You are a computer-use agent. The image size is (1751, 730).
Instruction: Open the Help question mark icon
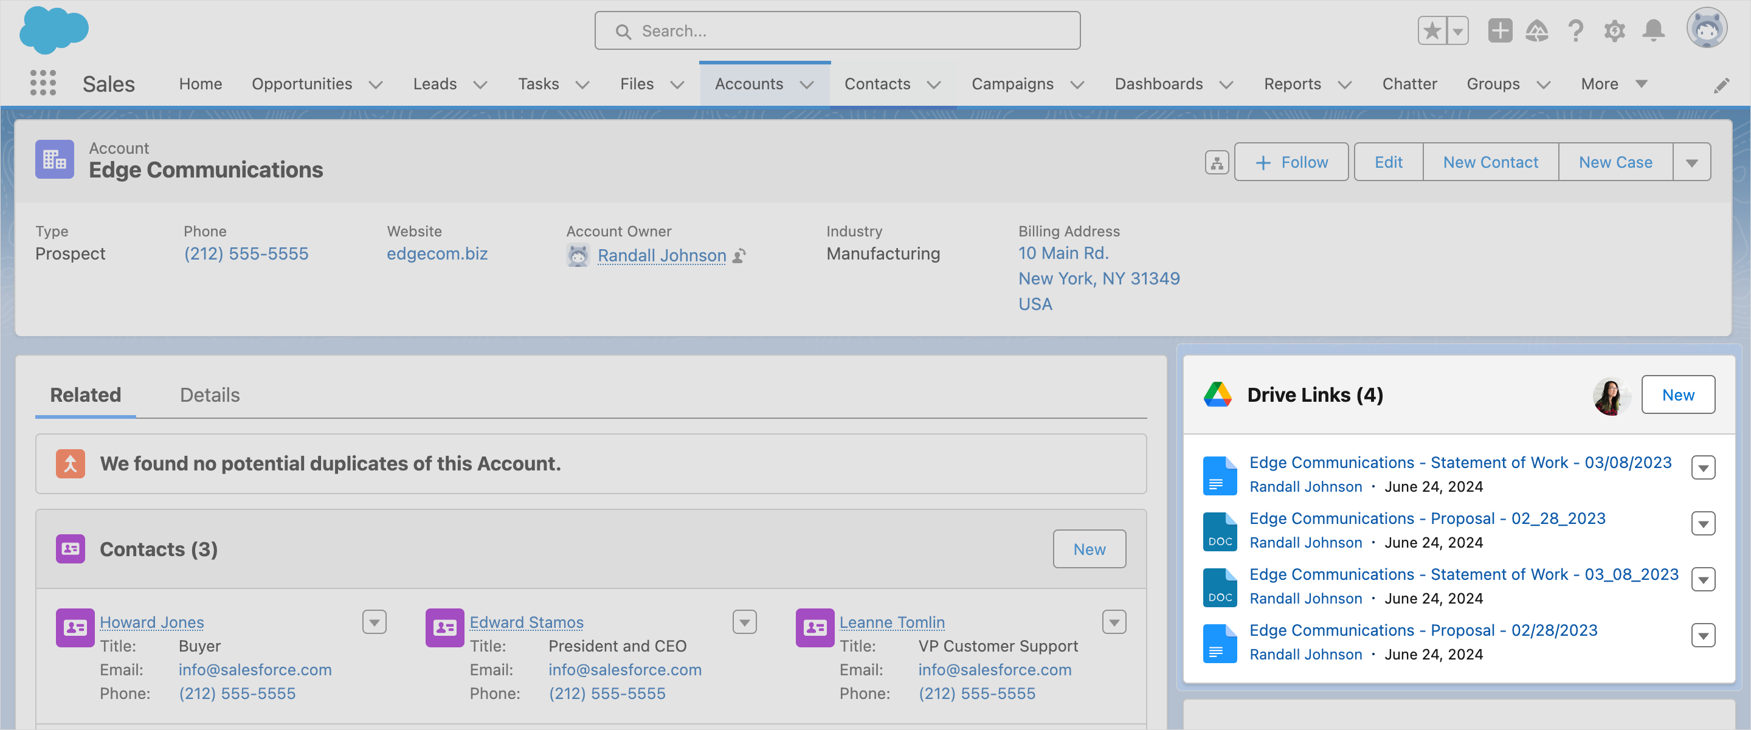coord(1576,30)
